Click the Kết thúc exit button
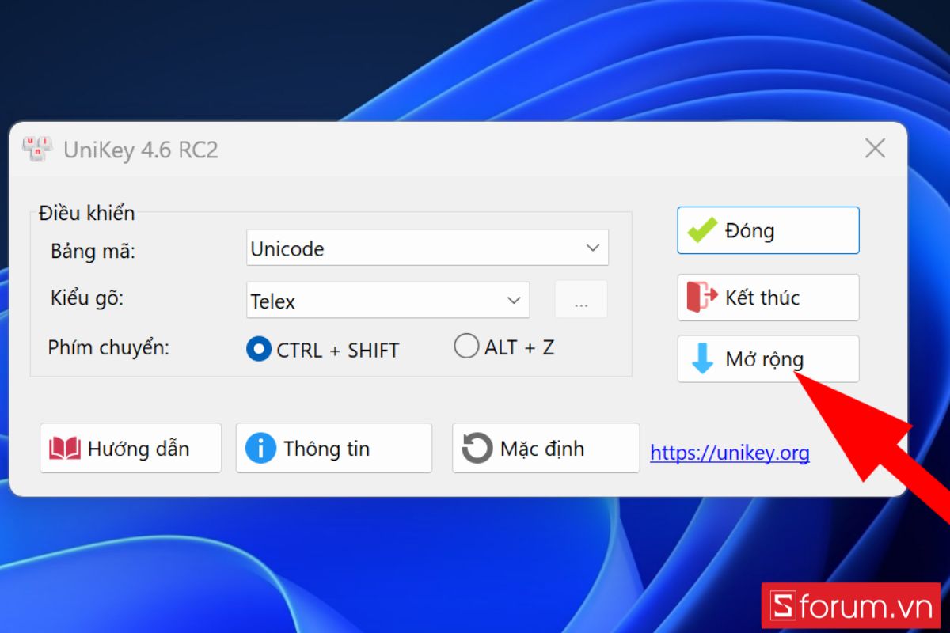This screenshot has width=950, height=633. (768, 298)
